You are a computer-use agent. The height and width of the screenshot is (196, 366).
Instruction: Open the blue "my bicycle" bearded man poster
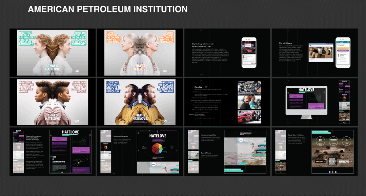click(140, 102)
